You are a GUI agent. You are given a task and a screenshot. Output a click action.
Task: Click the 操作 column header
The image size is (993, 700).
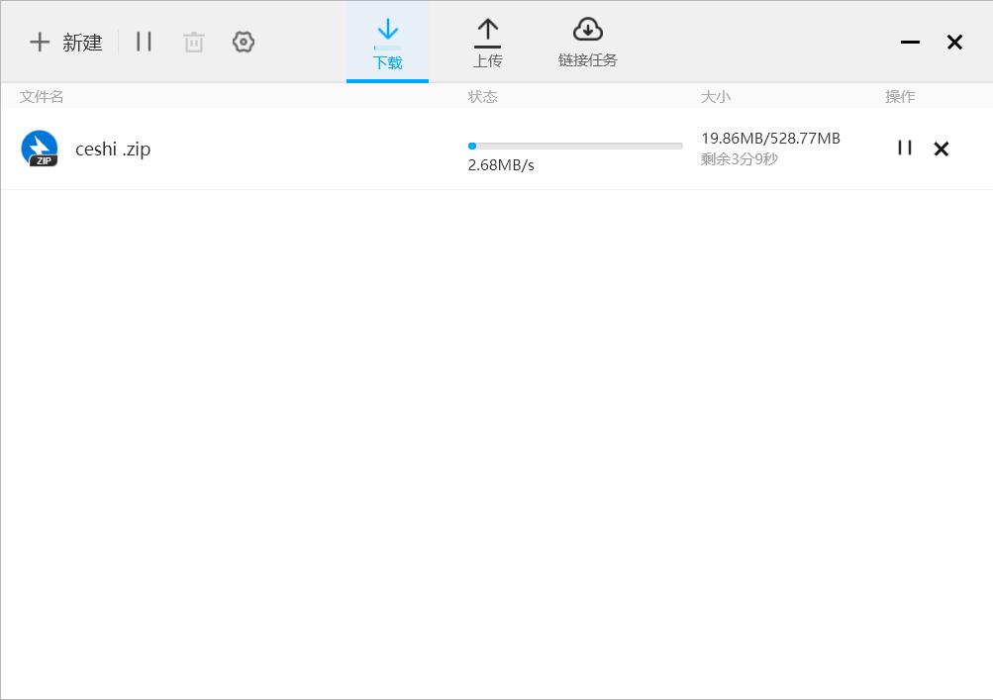point(900,96)
